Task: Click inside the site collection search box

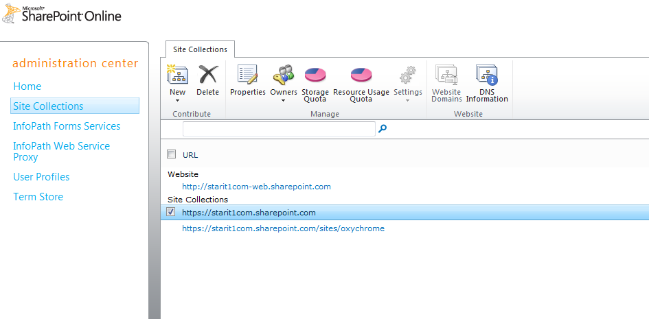Action: point(279,129)
